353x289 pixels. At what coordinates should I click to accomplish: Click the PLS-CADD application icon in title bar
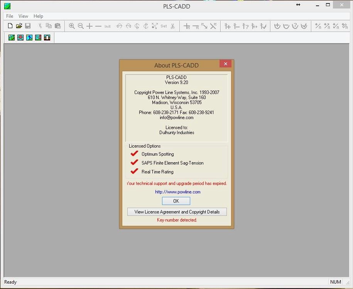pos(7,6)
